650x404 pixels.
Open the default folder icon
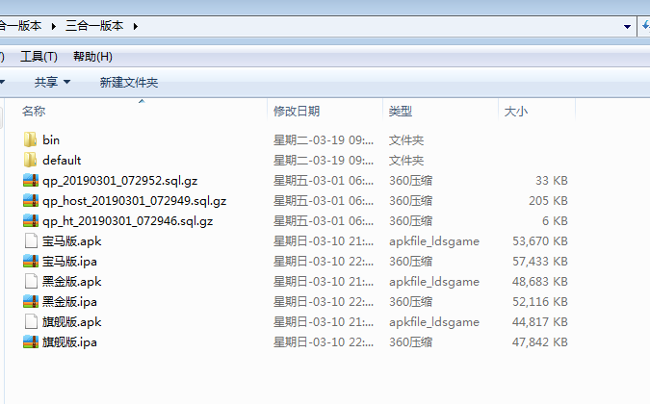[x=30, y=161]
